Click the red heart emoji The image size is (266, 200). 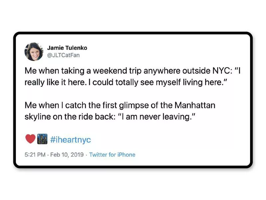pos(30,139)
